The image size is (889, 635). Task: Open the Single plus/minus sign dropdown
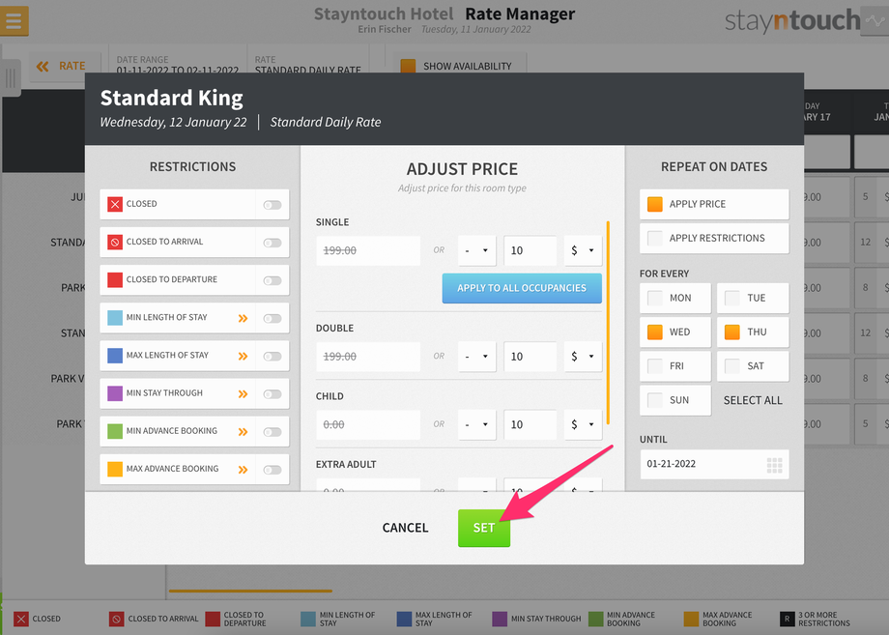(x=476, y=250)
